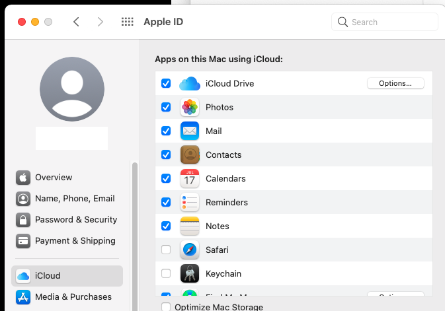
Task: Open iCloud Drive Options
Action: point(395,84)
